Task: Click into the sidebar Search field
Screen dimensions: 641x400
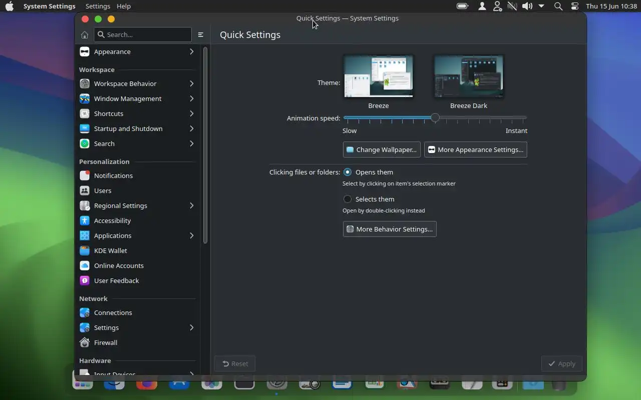Action: [143, 34]
